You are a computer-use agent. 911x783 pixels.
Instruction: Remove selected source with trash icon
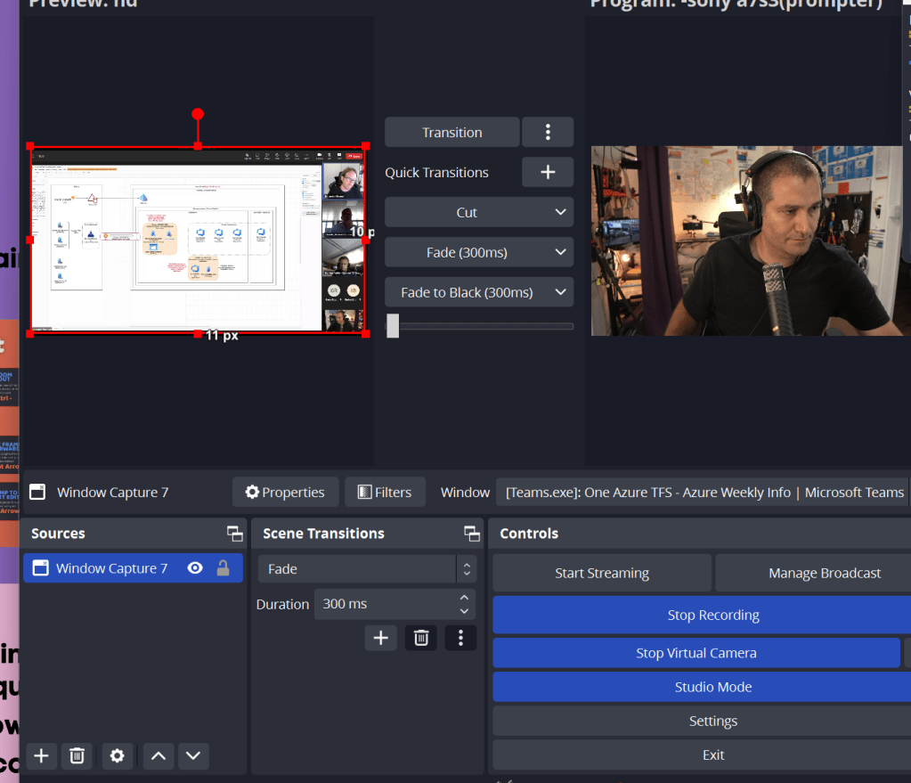tap(77, 755)
